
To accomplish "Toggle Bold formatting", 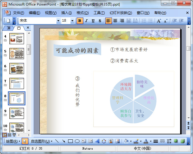I will click(x=80, y=20).
